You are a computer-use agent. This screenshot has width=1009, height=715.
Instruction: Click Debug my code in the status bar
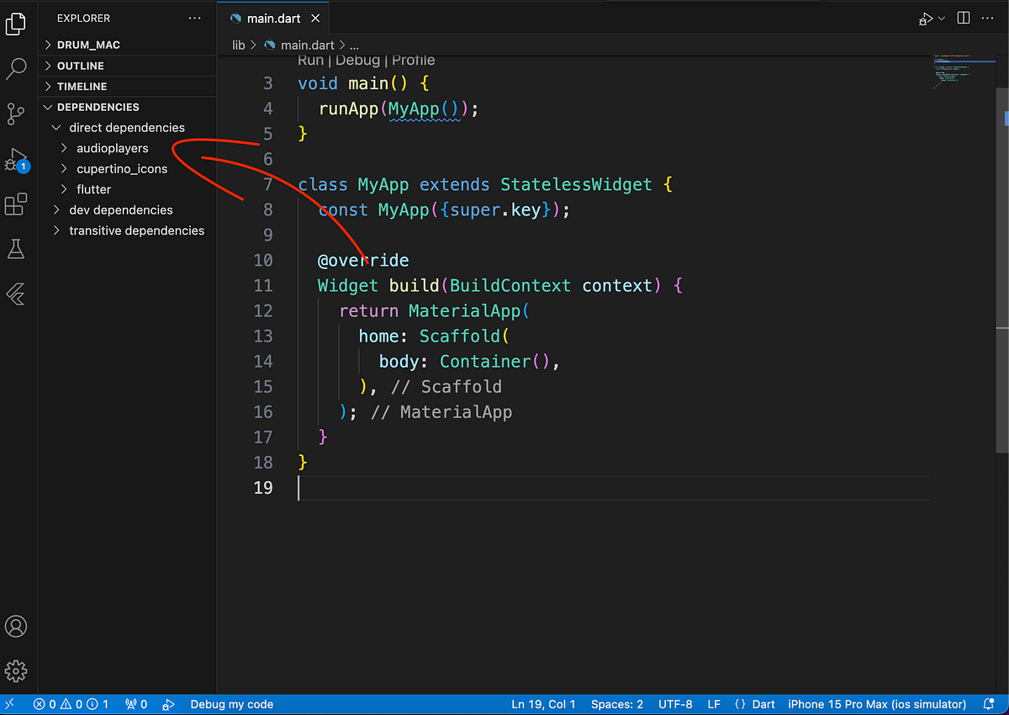coord(231,704)
